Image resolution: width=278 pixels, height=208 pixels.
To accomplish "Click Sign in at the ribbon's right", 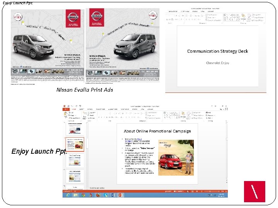I will pos(222,109).
